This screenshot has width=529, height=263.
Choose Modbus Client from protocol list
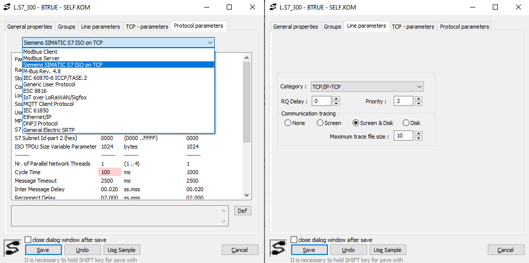pyautogui.click(x=118, y=52)
